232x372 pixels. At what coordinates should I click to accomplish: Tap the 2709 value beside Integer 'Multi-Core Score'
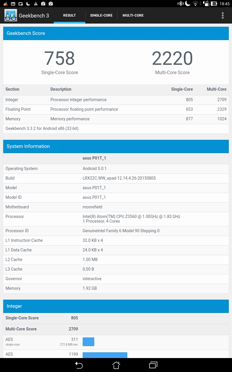coord(73,329)
